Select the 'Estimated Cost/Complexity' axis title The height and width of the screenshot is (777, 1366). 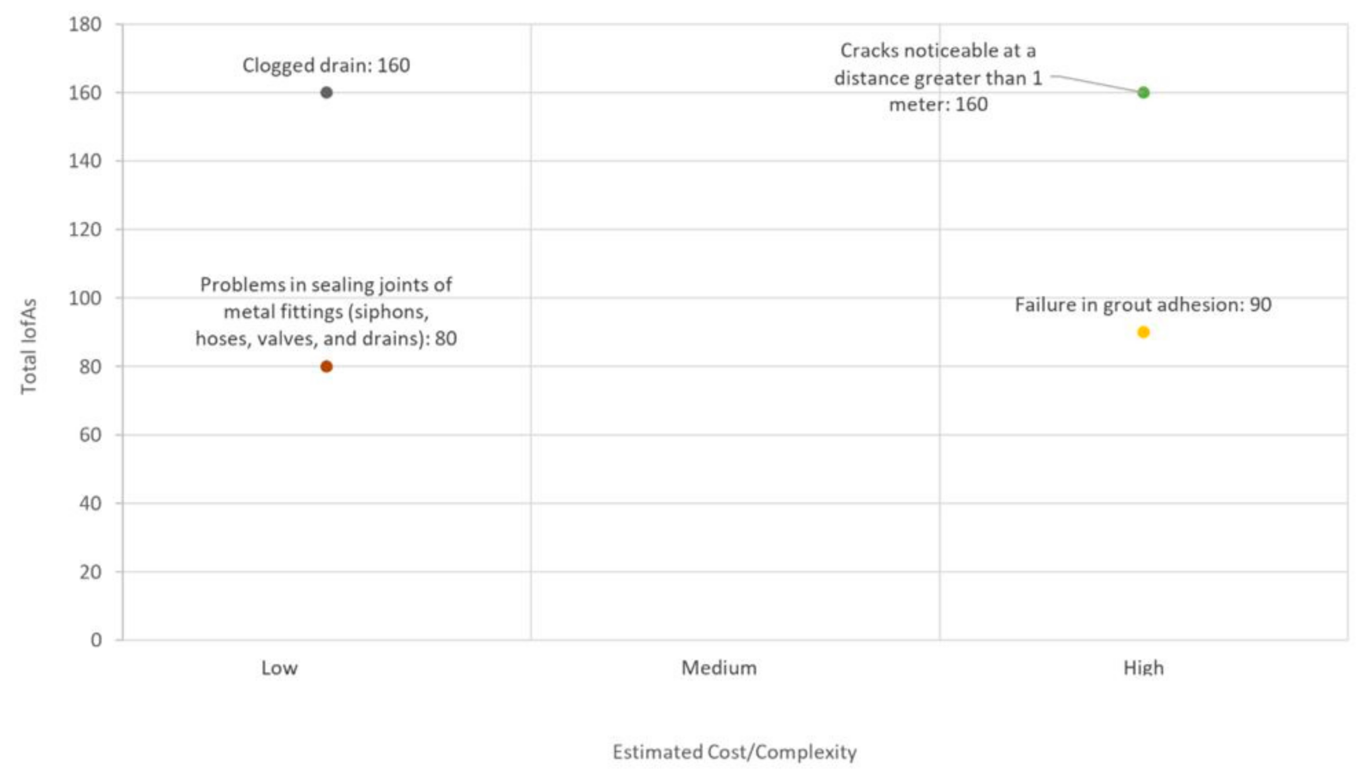point(734,751)
